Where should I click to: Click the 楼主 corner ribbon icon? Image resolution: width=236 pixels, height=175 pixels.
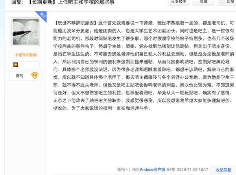pyautogui.click(x=42, y=15)
